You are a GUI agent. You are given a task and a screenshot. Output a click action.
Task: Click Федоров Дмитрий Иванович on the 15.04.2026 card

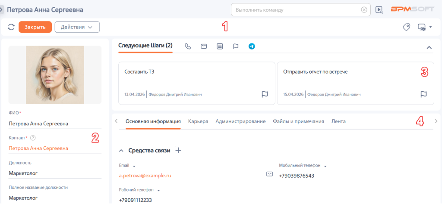pos(334,94)
